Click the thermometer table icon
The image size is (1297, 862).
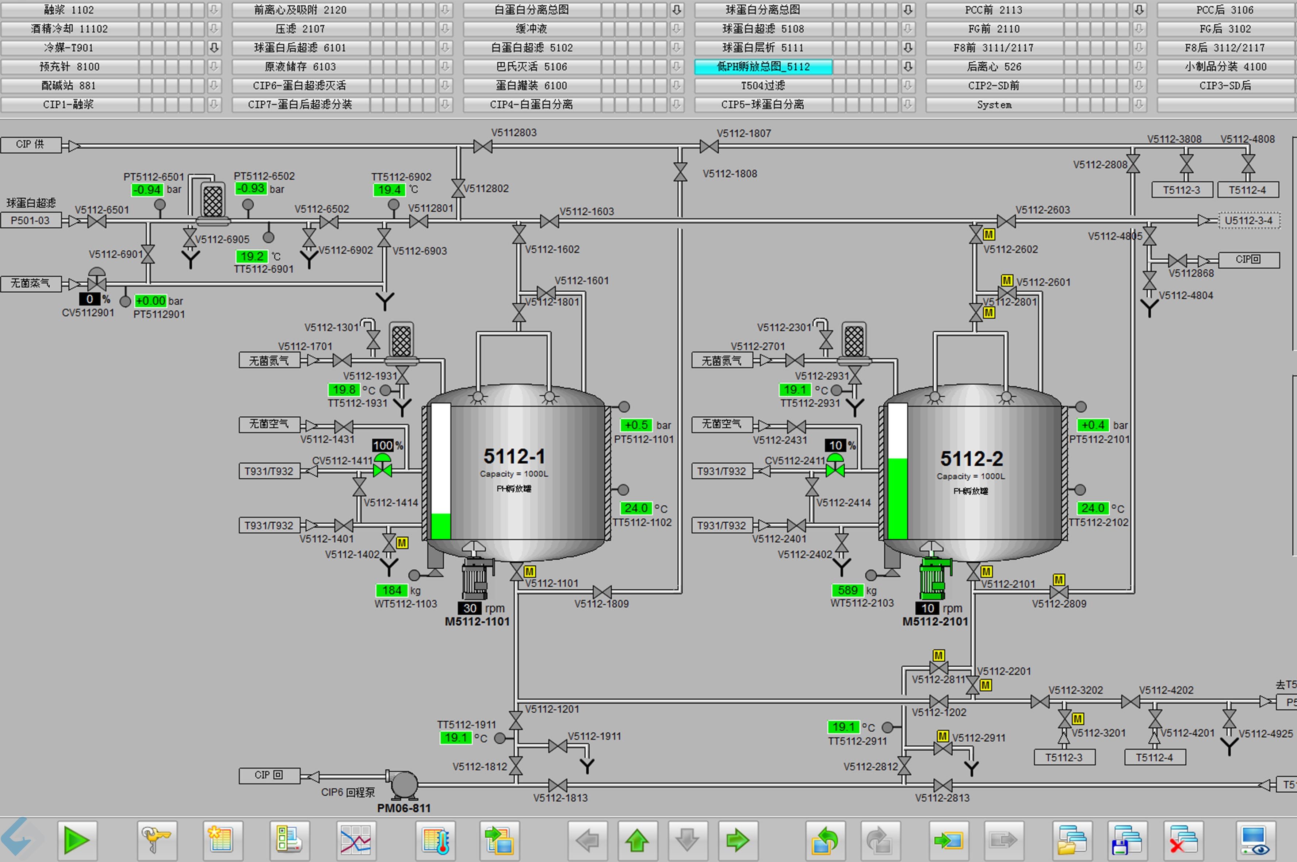[435, 840]
